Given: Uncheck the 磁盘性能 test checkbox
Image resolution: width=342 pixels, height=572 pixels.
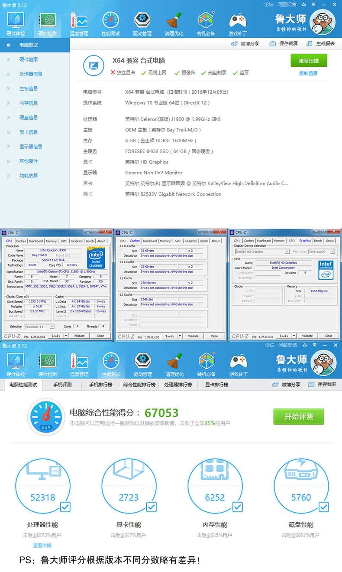Looking at the screenshot, I should click(x=324, y=507).
